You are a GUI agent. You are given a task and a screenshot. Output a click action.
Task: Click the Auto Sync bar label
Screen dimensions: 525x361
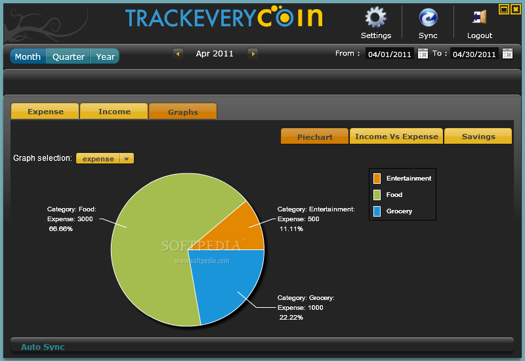43,347
